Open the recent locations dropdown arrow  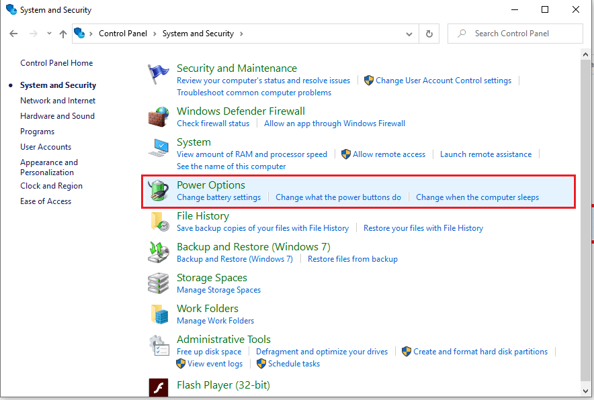click(x=49, y=34)
